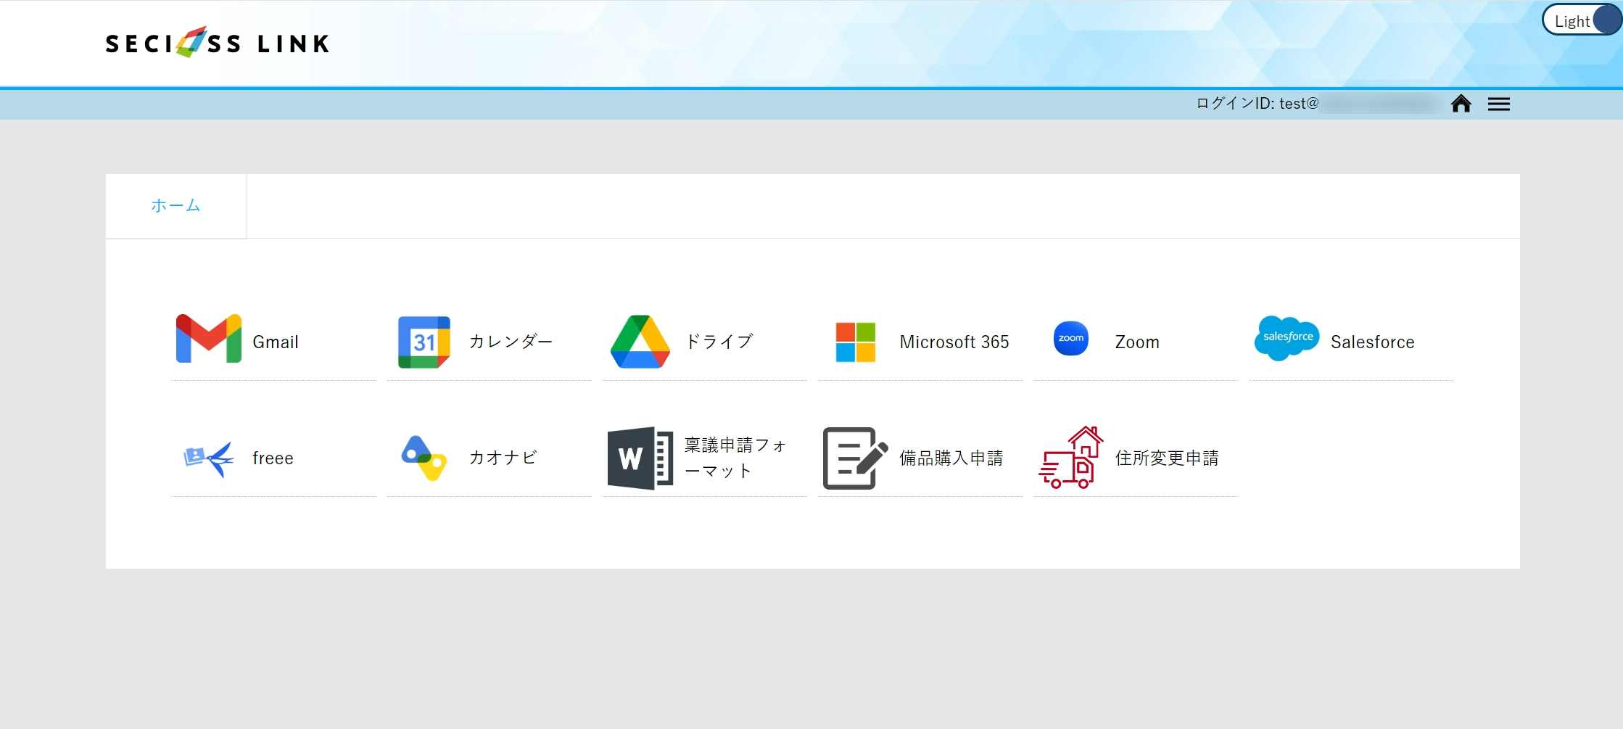The image size is (1623, 729).
Task: Click the ドライブ label
Action: click(719, 342)
